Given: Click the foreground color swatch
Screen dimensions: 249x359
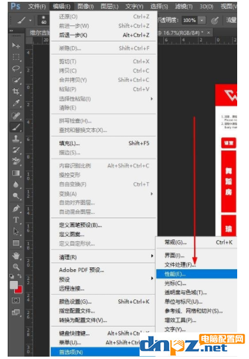Looking at the screenshot, I should click(x=14, y=285).
